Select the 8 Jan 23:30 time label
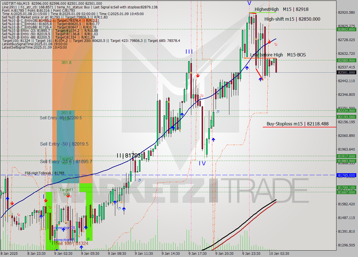This screenshot has height=257, width=358. click(37, 253)
